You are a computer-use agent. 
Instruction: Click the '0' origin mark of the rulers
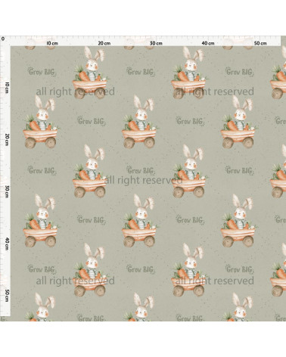pos(3,39)
